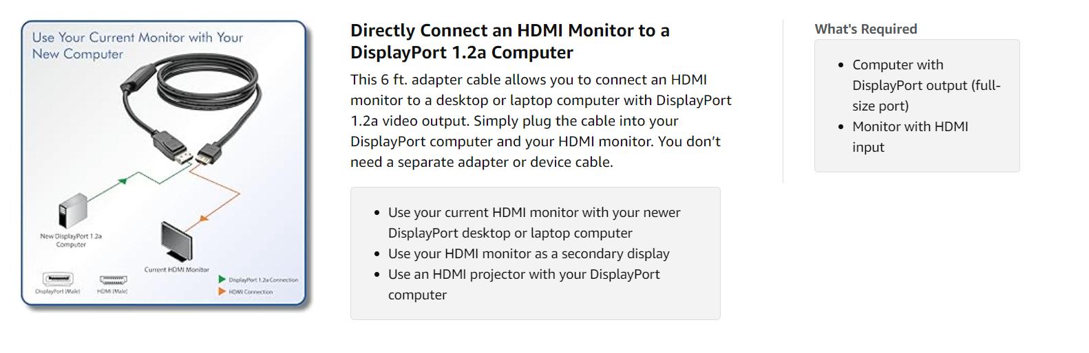Screen dimensions: 1089x353
Task: Click the HDMI (Male) connector icon
Action: point(113,280)
